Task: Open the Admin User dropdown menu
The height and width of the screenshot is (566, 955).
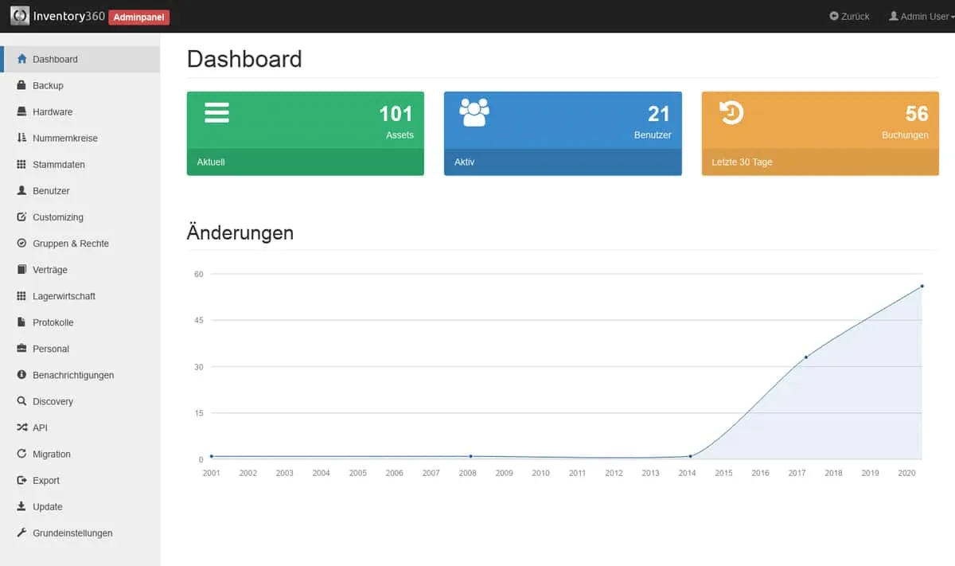Action: coord(922,16)
